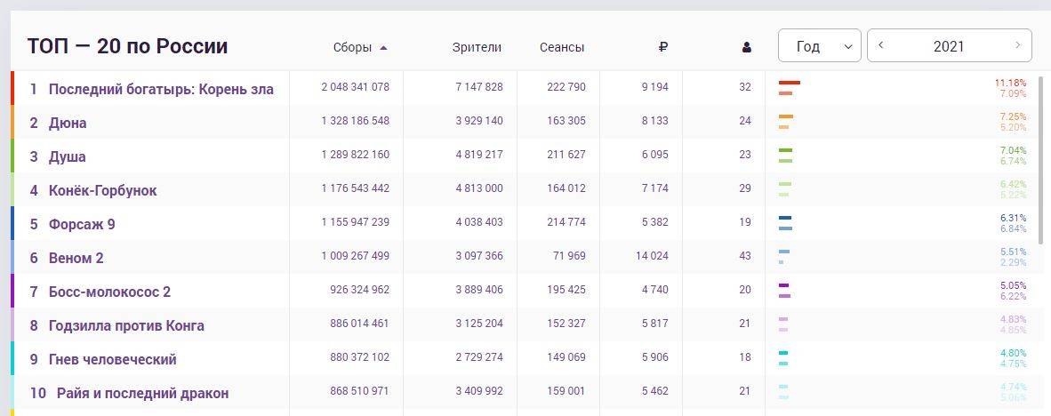The width and height of the screenshot is (1051, 416).
Task: Click the ruble sign column header
Action: 663,48
